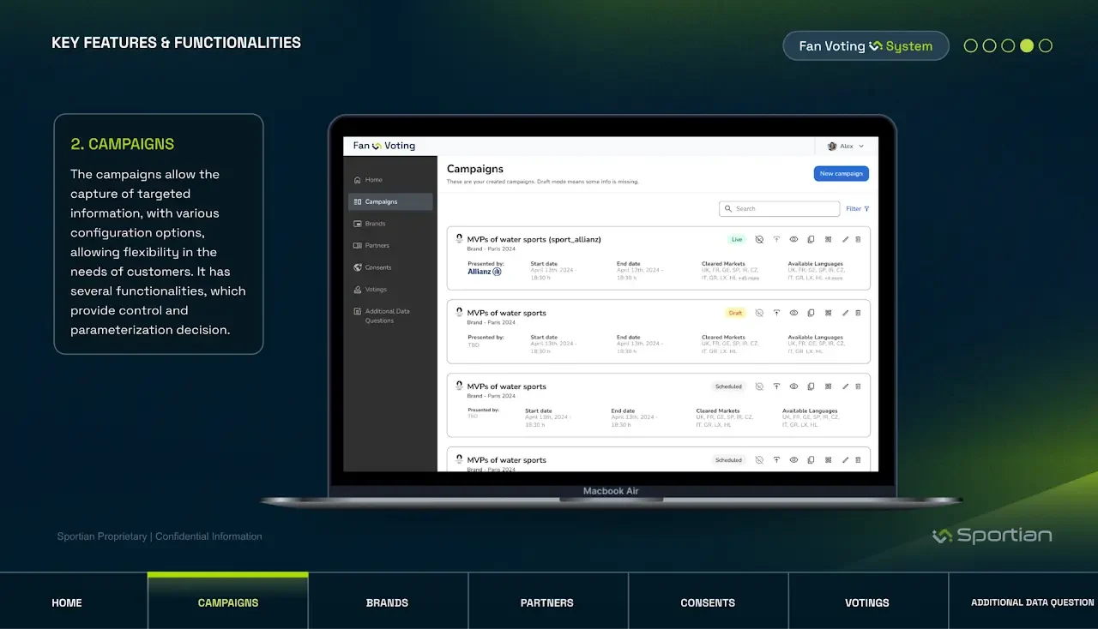Select the fourth slide indicator dot
Viewport: 1098px width, 629px height.
tap(1027, 46)
